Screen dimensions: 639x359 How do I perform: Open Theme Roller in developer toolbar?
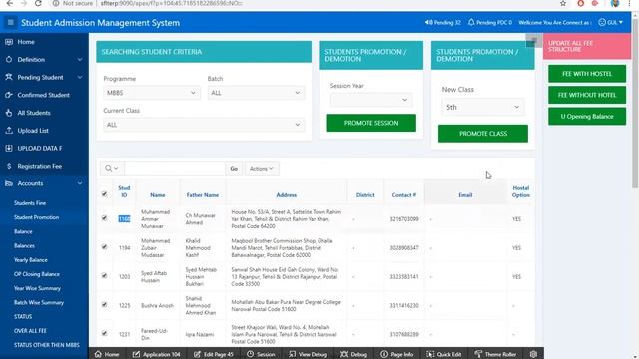(495, 354)
